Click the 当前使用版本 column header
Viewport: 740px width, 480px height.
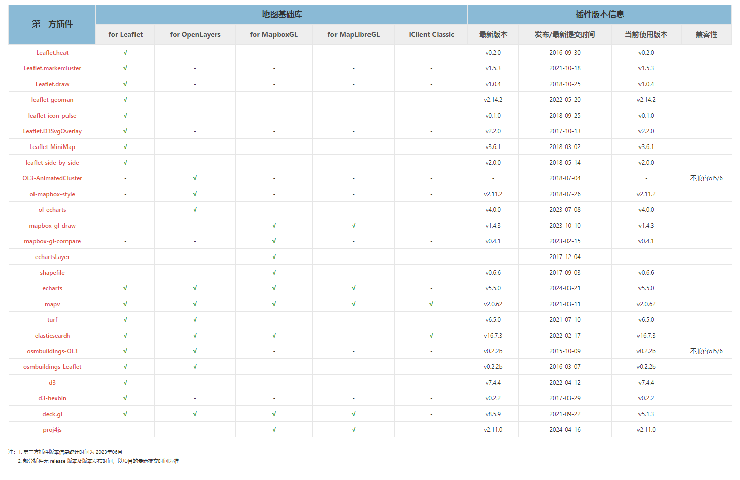646,34
